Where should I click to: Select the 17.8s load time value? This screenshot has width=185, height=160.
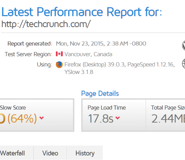coord(101,118)
